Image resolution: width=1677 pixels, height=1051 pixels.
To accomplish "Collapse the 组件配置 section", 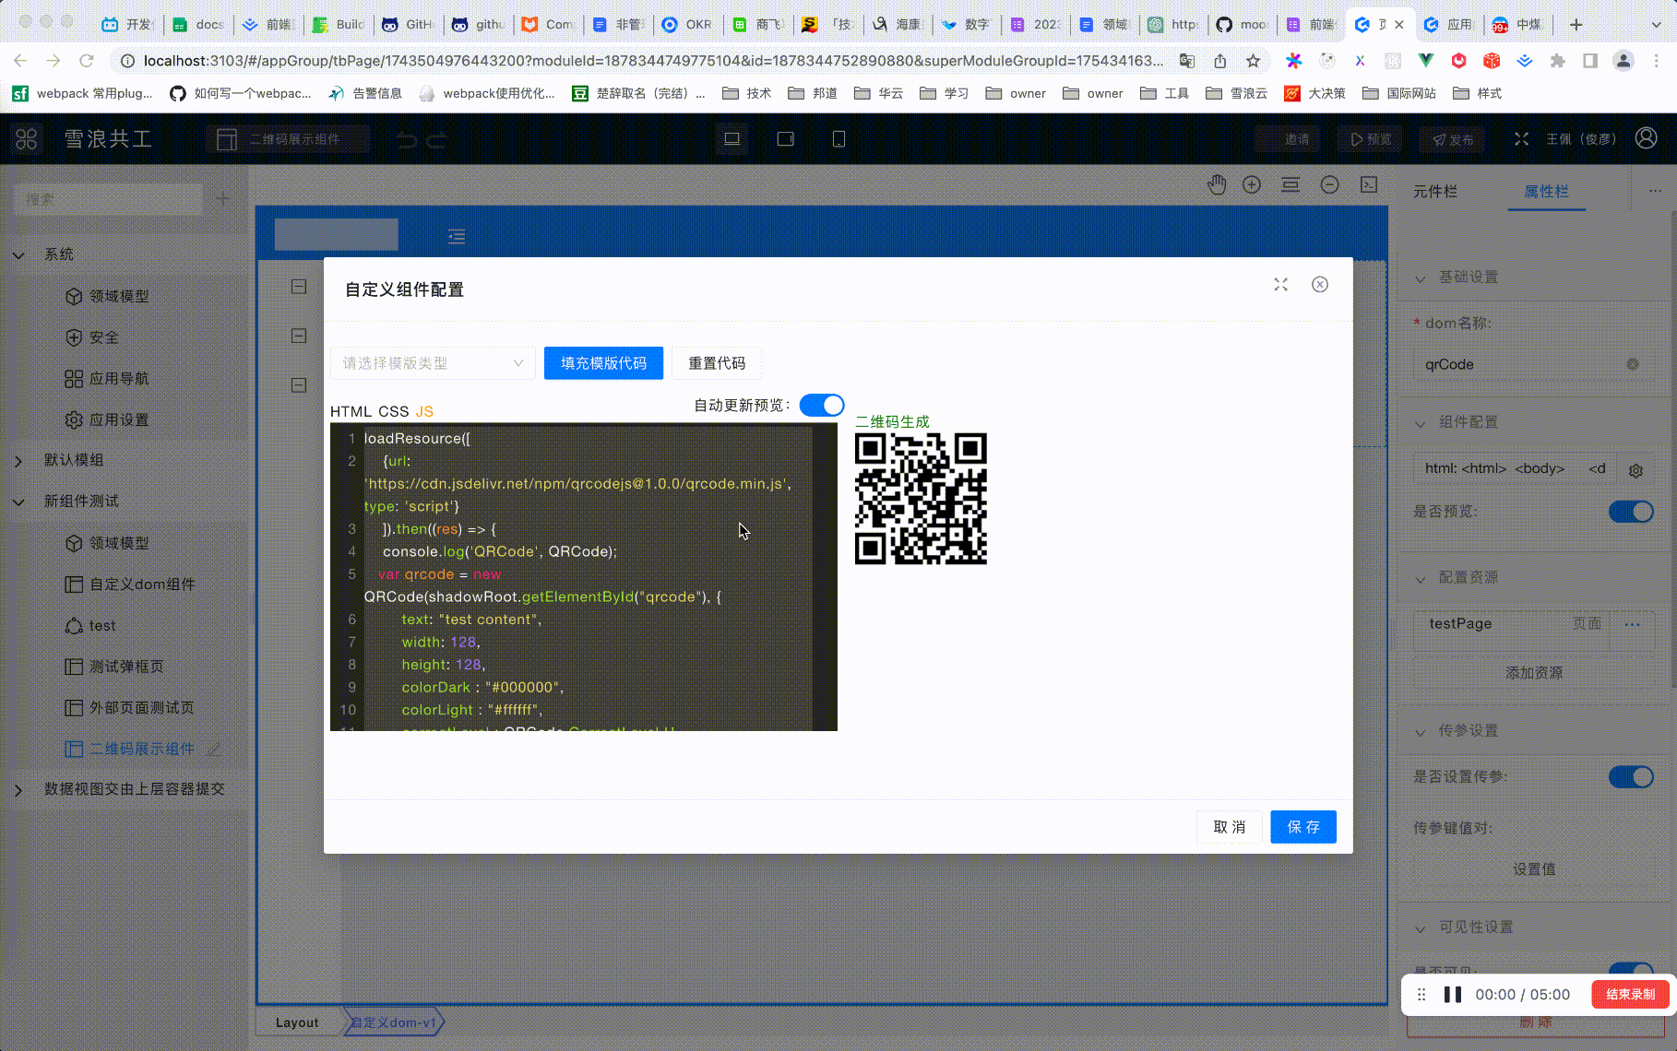I will [1420, 422].
